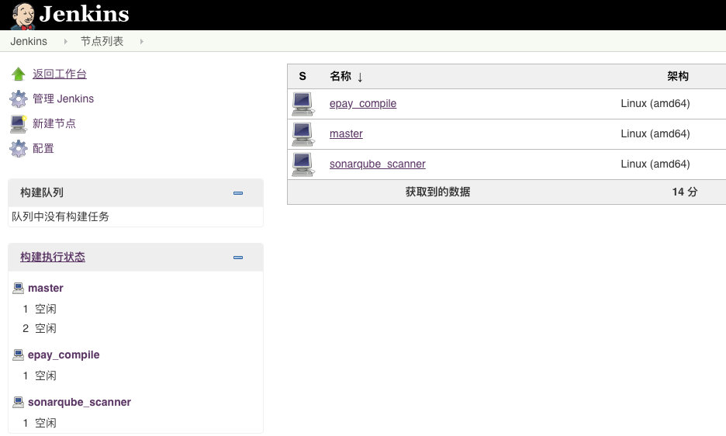726x436 pixels.
Task: Open the sonarqube_scanner node link in table
Action: (377, 164)
